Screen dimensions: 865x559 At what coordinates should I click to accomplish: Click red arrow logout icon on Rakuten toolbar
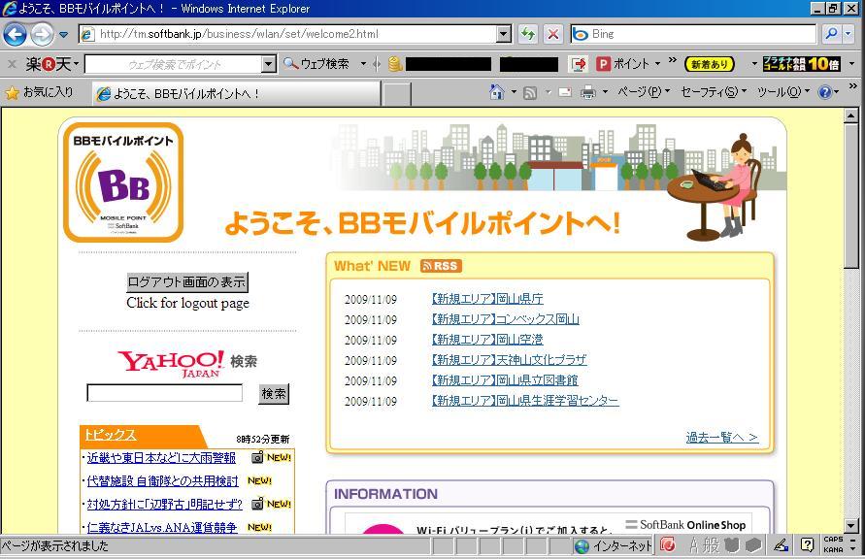coord(579,64)
